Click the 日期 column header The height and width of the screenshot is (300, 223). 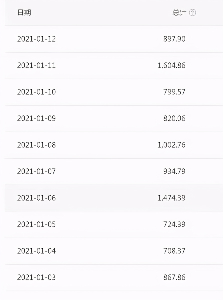coord(24,12)
